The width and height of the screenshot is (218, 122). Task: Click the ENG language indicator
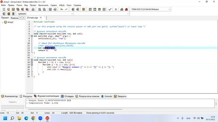click(x=188, y=118)
